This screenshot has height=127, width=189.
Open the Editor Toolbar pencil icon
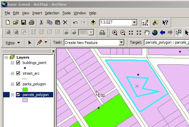[145, 23]
